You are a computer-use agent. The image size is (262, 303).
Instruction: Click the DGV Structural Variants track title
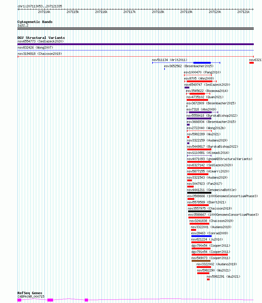point(41,38)
